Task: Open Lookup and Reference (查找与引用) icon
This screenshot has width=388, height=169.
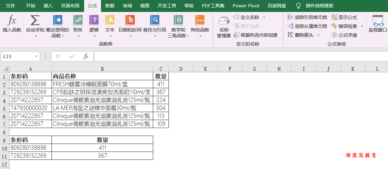Action: (x=155, y=20)
